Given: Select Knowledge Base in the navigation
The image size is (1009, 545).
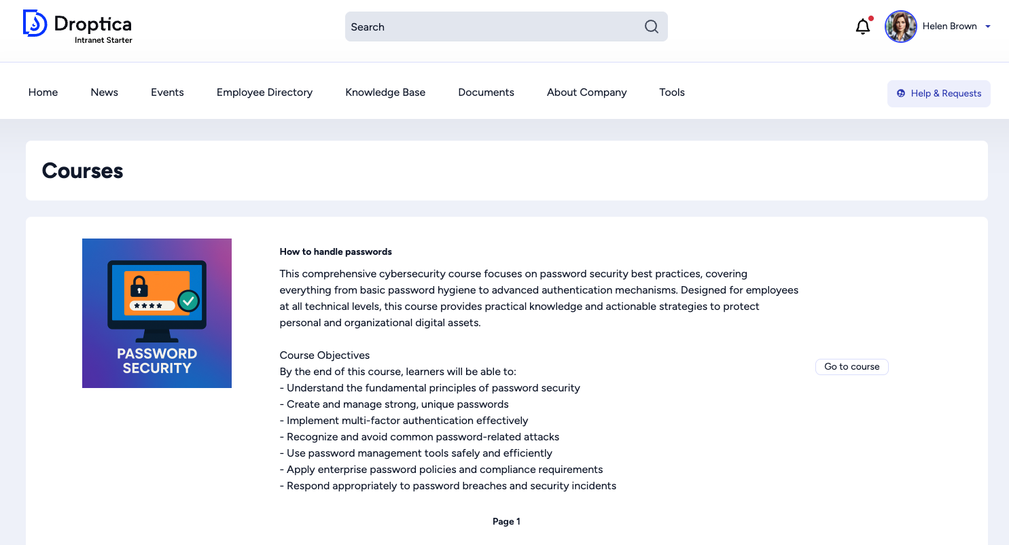Looking at the screenshot, I should click(x=385, y=92).
